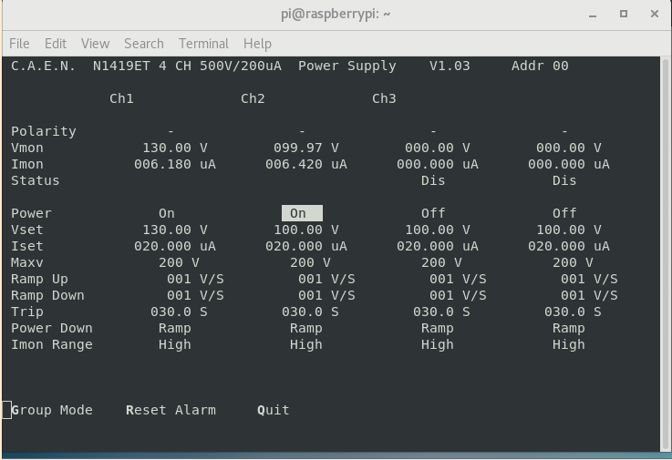Viewport: 672px width, 460px height.
Task: Toggle Ch1 Power On field
Action: [167, 213]
